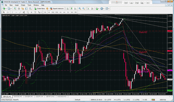Select the vertical line drawing tool
This screenshot has width=174, height=102.
pyautogui.click(x=13, y=12)
